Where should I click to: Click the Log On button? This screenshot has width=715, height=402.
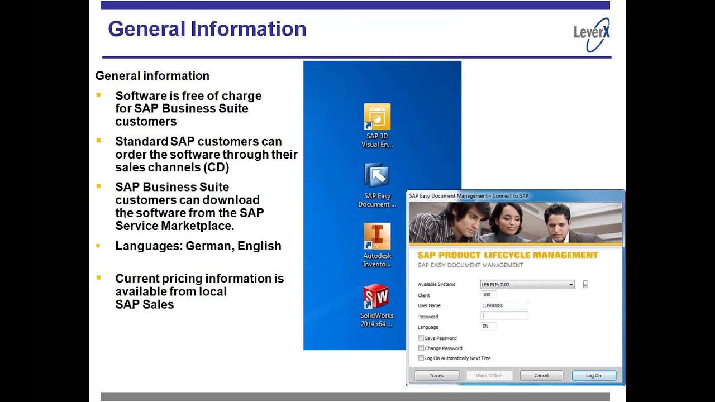[x=594, y=376]
